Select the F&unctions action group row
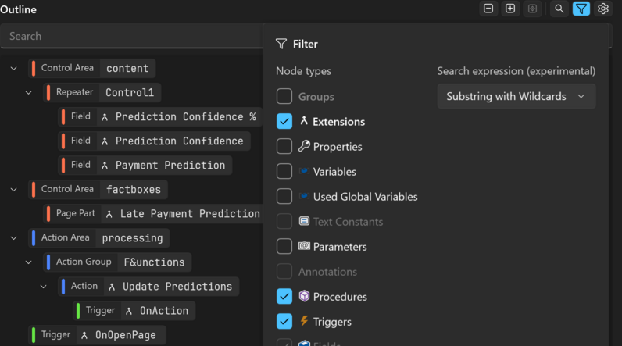Viewport: 622px width, 346px height. click(117, 262)
